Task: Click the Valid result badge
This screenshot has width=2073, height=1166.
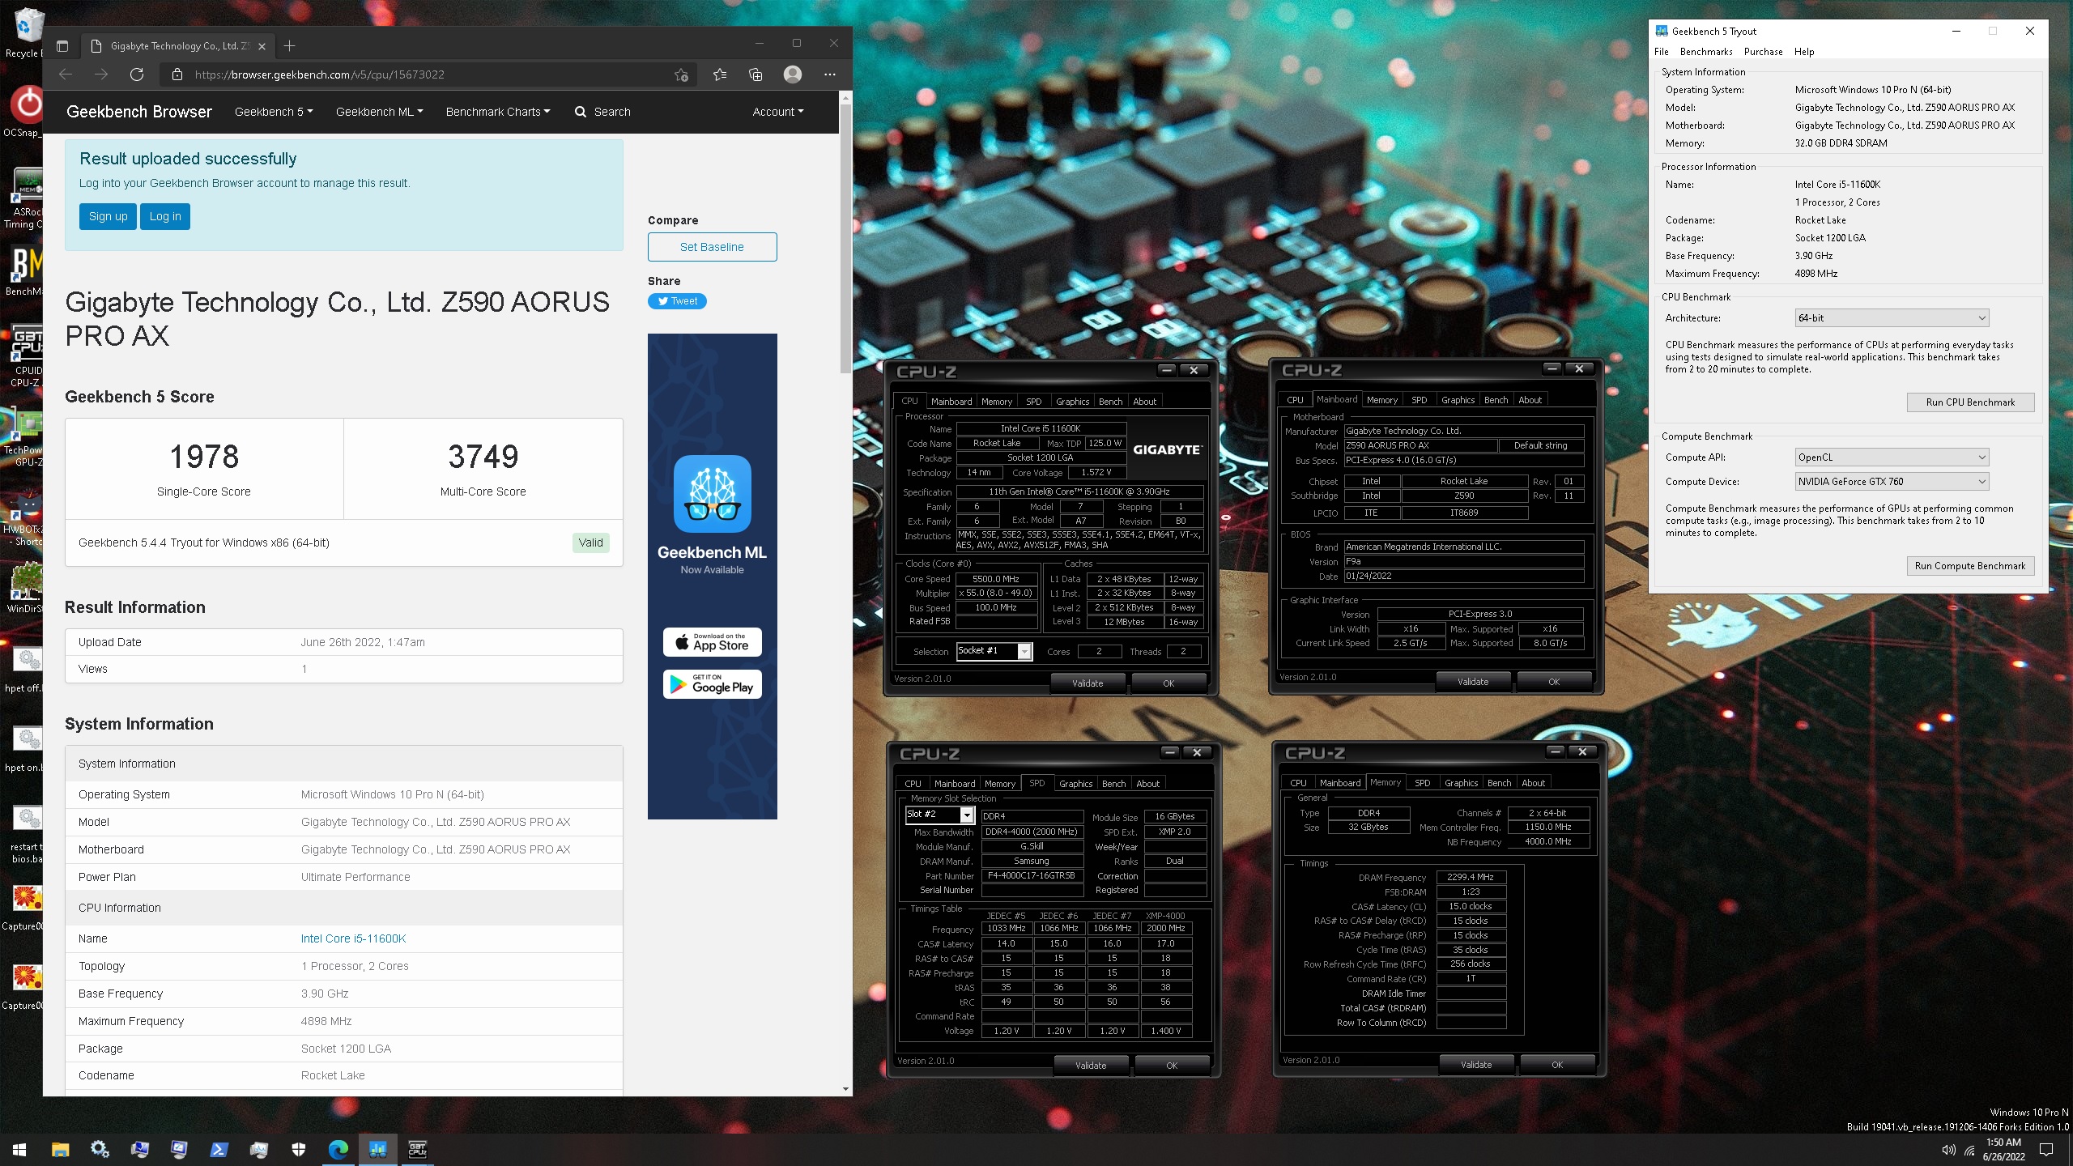Action: [x=590, y=543]
